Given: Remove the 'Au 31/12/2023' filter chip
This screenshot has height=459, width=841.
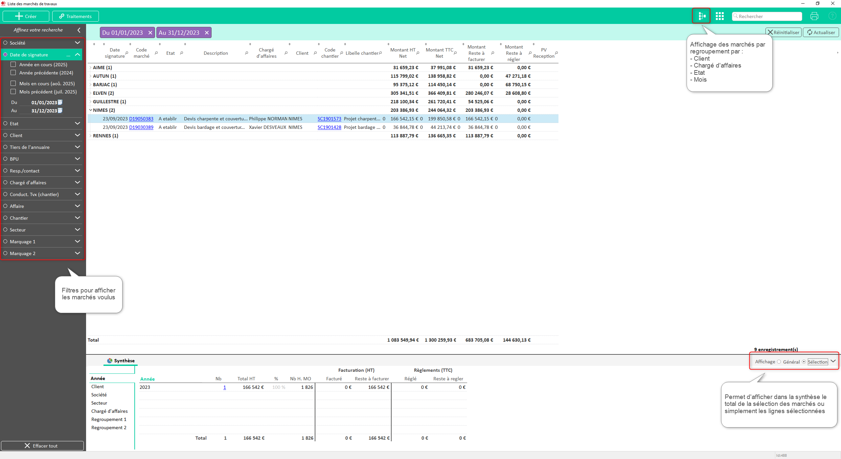Looking at the screenshot, I should pos(207,33).
